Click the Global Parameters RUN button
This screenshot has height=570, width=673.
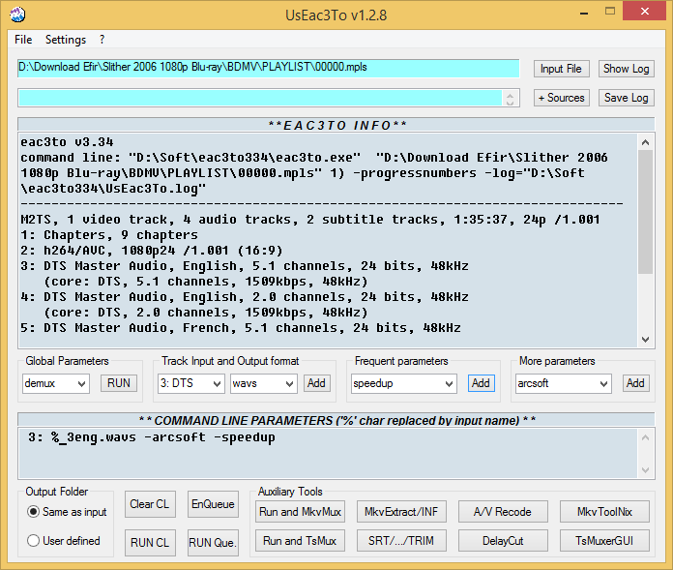pos(119,383)
